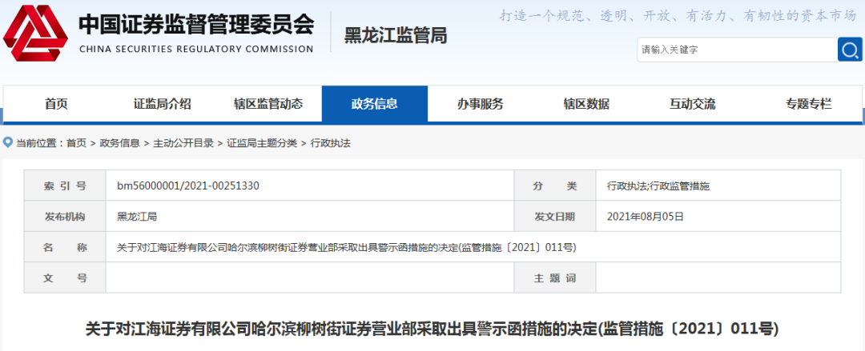Open the 办事服务 navigation tab
Image resolution: width=865 pixels, height=351 pixels.
point(480,104)
